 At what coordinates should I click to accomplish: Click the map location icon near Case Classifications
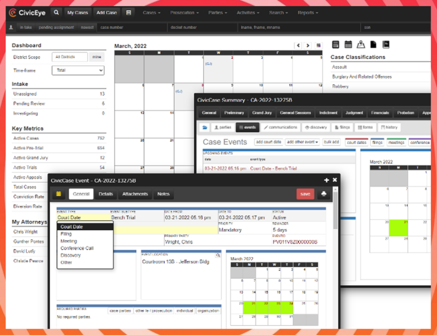click(x=361, y=44)
